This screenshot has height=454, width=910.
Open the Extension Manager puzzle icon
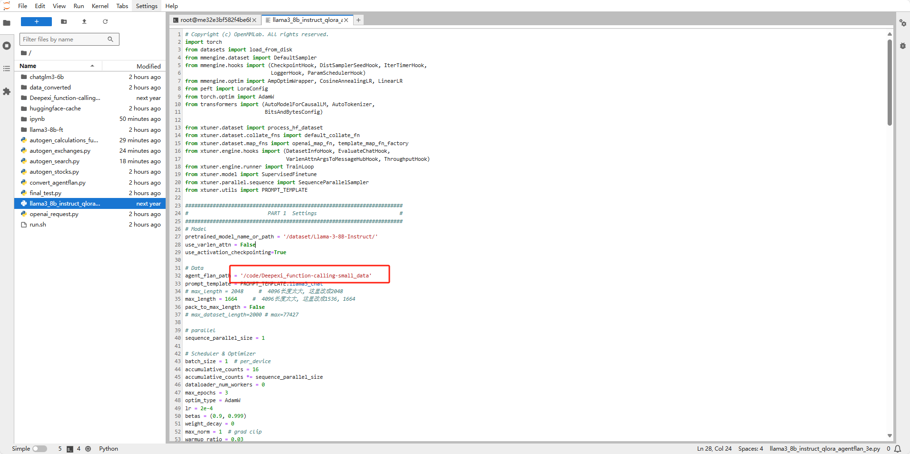[x=7, y=91]
